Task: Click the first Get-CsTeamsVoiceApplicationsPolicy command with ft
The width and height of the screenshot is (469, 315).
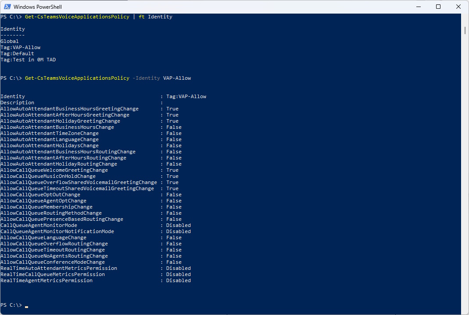Action: point(98,17)
